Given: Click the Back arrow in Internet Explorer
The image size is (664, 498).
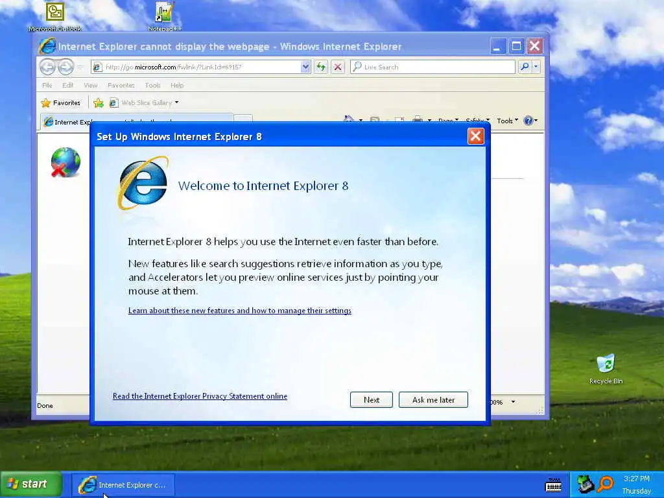Looking at the screenshot, I should (x=48, y=67).
